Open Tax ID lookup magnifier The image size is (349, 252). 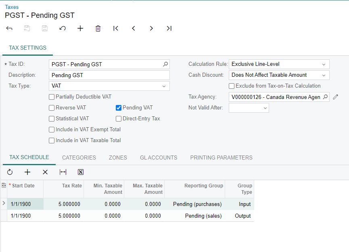click(165, 64)
